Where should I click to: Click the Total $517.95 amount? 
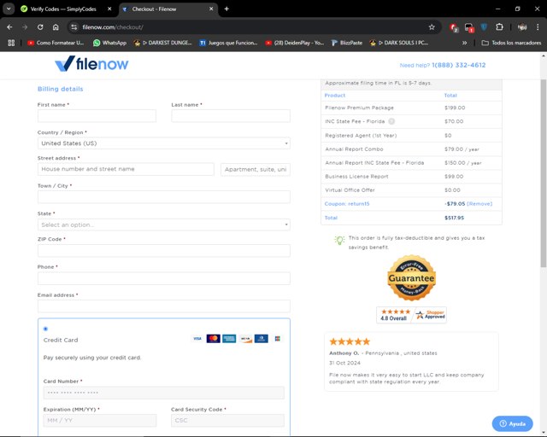(454, 218)
